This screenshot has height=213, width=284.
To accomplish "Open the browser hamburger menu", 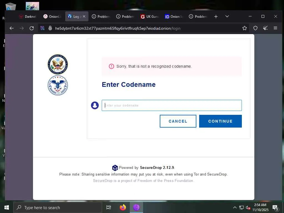I will pos(275,28).
